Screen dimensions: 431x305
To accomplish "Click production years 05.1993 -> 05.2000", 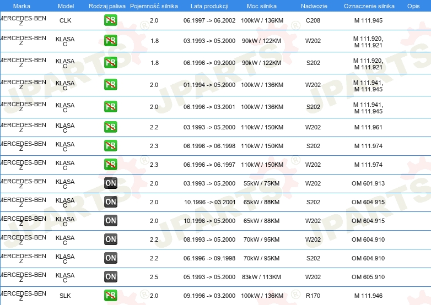I will coord(209,277).
